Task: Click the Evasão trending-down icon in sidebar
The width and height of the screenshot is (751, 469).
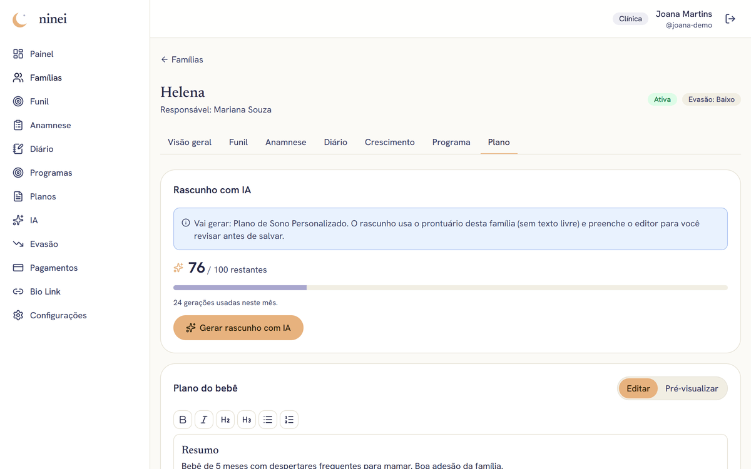Action: pyautogui.click(x=18, y=244)
